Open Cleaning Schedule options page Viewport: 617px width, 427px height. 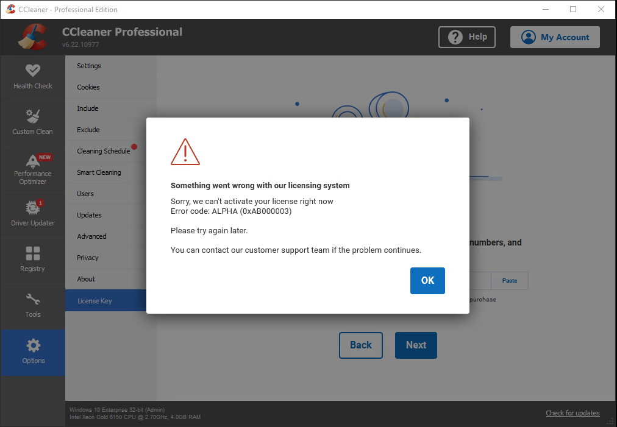click(103, 151)
